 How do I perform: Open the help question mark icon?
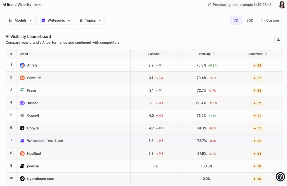[280, 176]
